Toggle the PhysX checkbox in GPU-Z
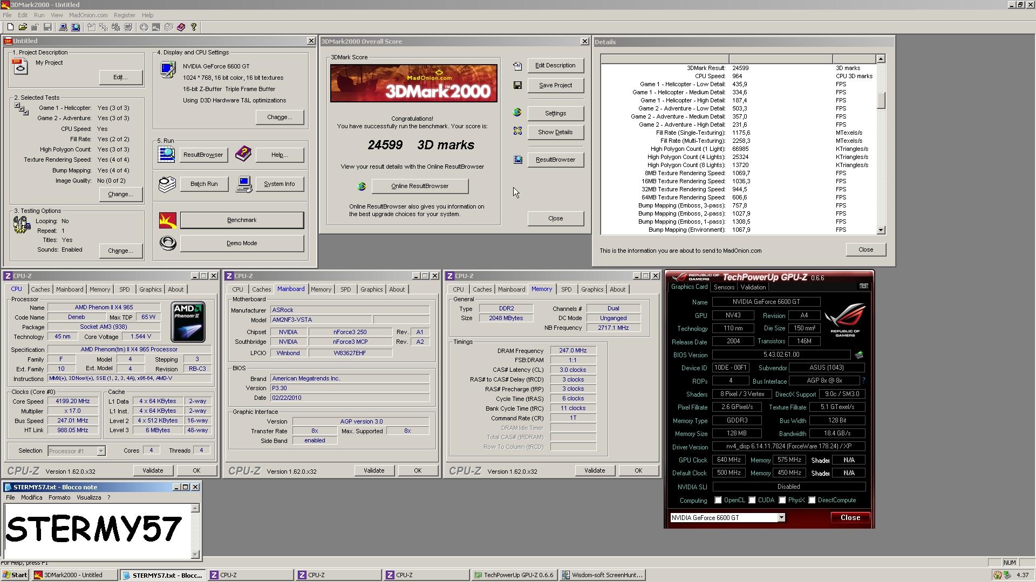 coord(782,500)
